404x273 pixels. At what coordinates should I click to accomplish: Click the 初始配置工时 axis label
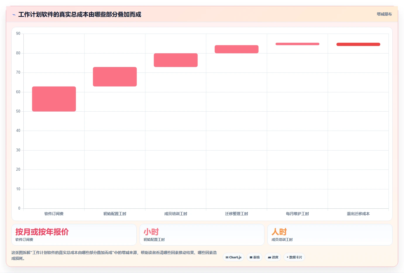[x=115, y=214]
